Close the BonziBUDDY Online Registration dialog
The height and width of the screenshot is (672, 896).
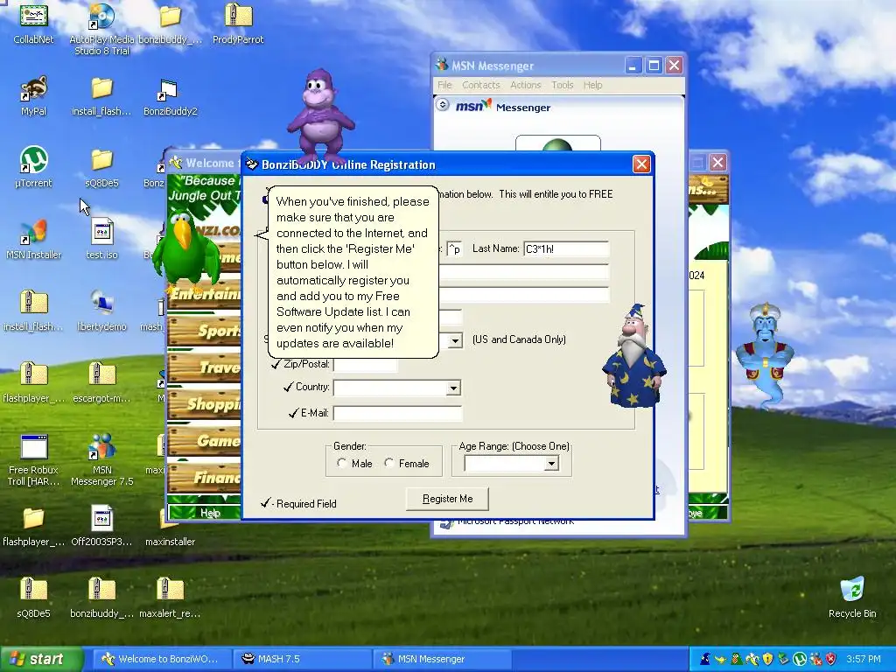click(641, 164)
